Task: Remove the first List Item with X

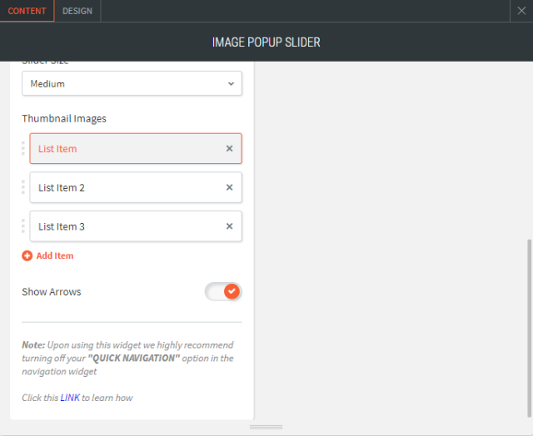Action: (229, 149)
